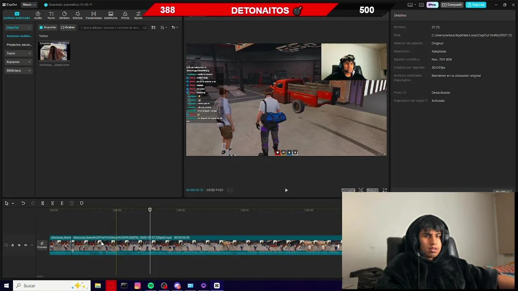Viewport: 518px width, 291px height.
Task: Add a timeline marker
Action: point(81,203)
